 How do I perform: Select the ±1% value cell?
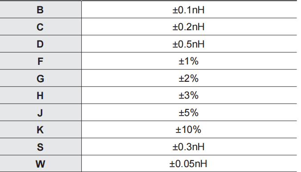pyautogui.click(x=189, y=61)
